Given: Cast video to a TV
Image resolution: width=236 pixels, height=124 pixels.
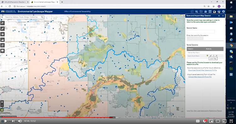Looking at the screenshot, I should point(224,121).
